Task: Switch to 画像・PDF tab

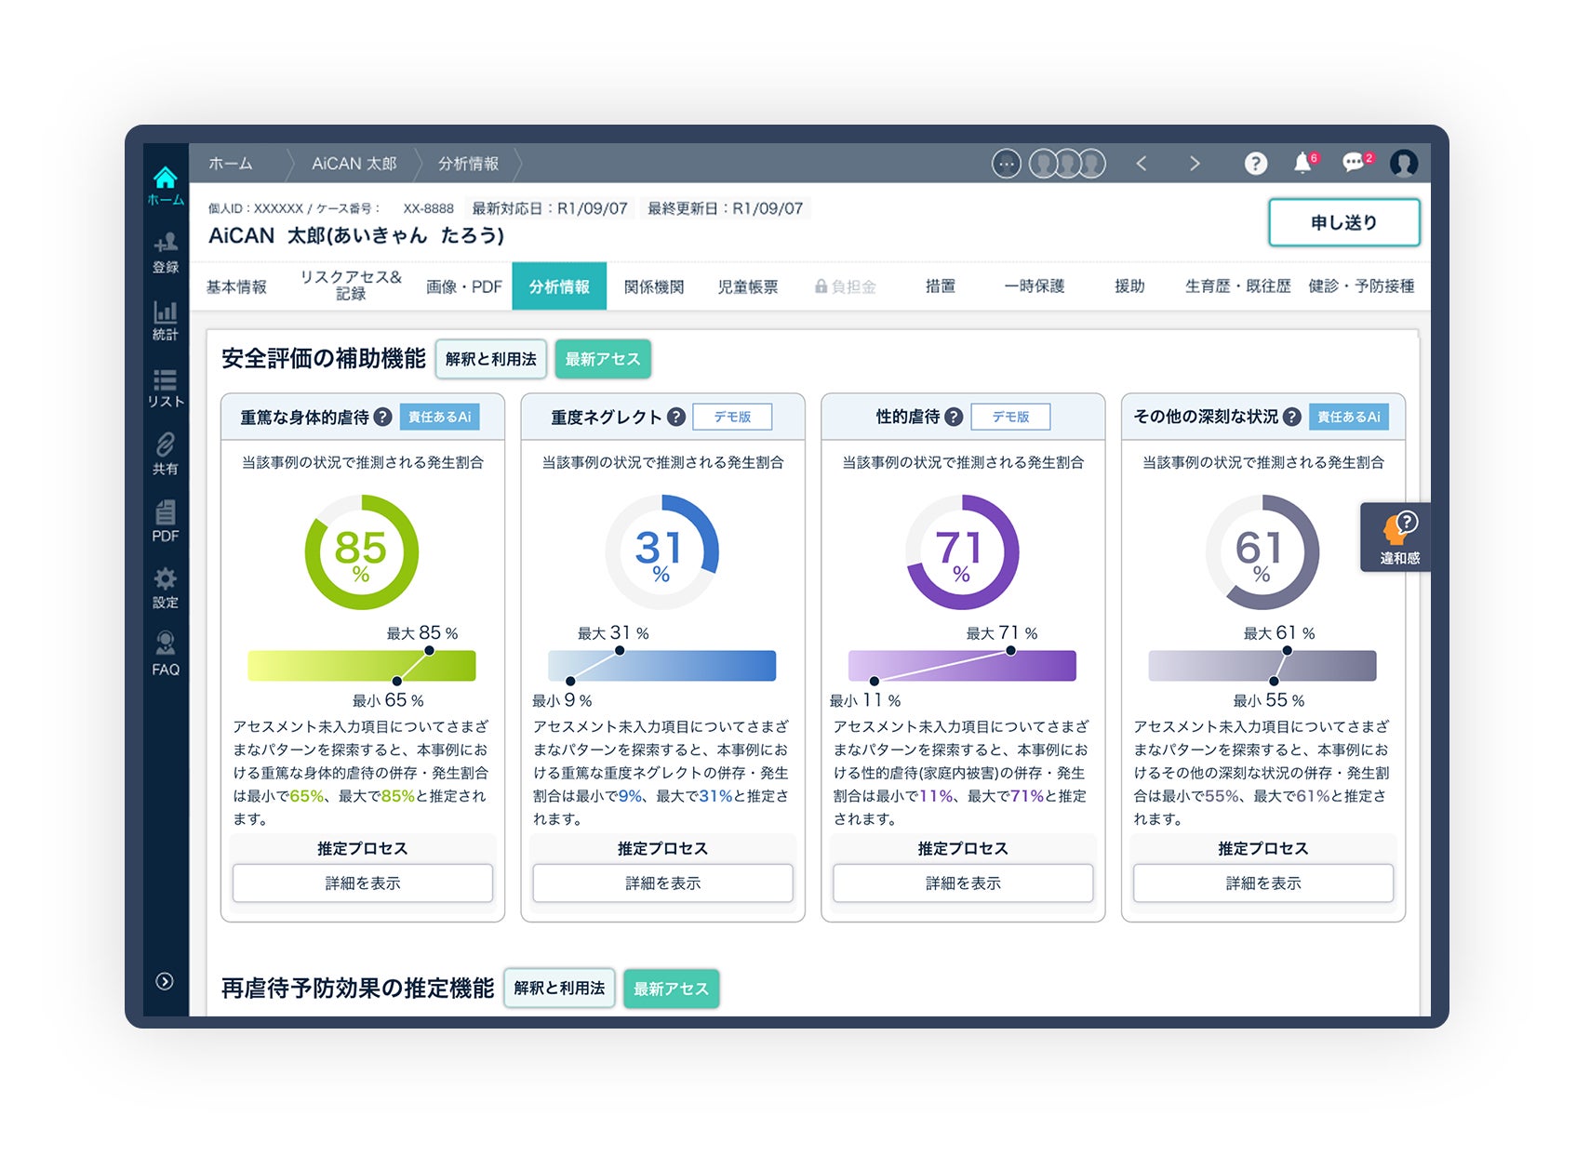Action: tap(464, 286)
